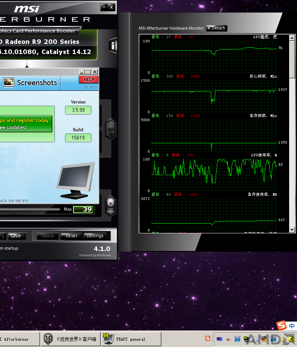The height and width of the screenshot is (347, 297).
Task: Click the magnifier drive tray icon
Action: click(255, 339)
